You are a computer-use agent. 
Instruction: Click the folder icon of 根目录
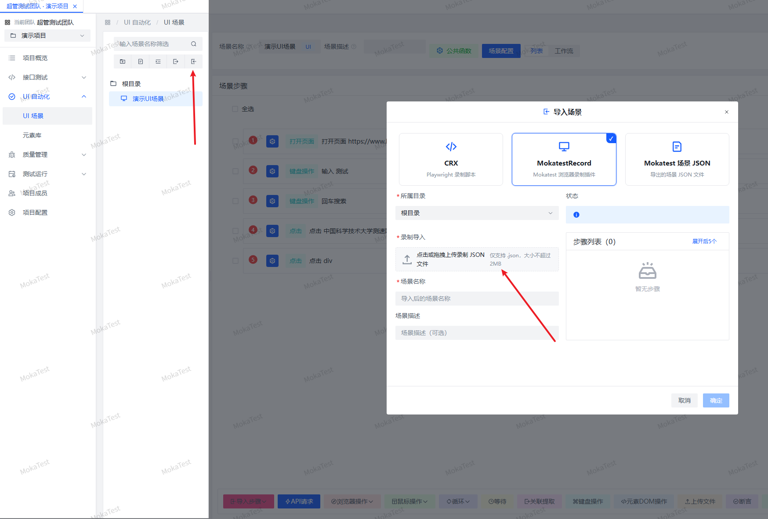coord(113,83)
